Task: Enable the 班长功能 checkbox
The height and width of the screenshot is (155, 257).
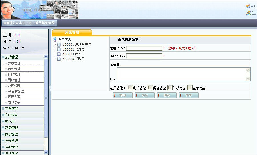Action: click(130, 88)
